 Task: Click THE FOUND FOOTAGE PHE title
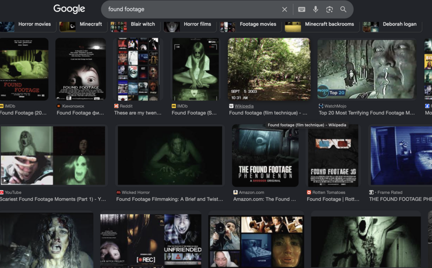(401, 199)
